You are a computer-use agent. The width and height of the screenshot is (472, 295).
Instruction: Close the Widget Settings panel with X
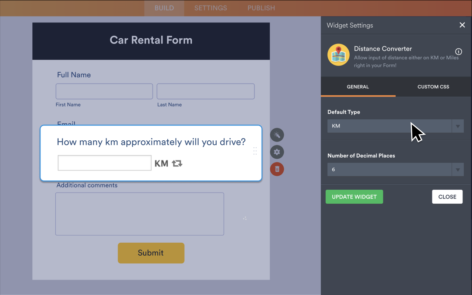462,25
